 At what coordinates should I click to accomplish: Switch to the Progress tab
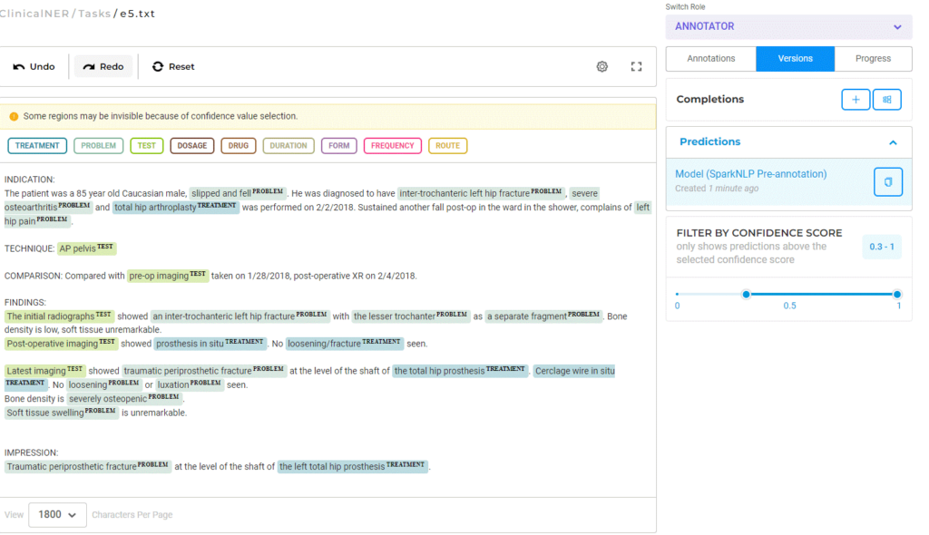(873, 59)
